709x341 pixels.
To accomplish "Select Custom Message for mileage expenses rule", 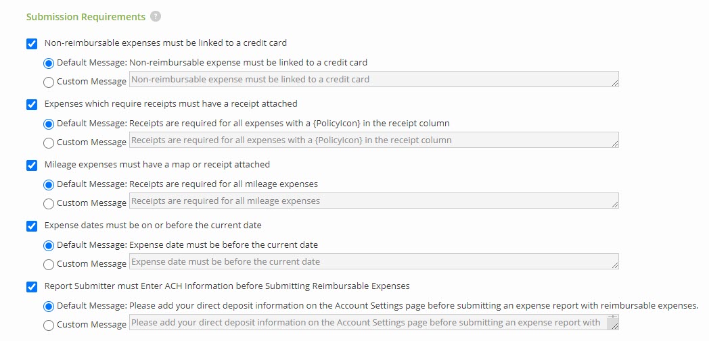I will 49,204.
